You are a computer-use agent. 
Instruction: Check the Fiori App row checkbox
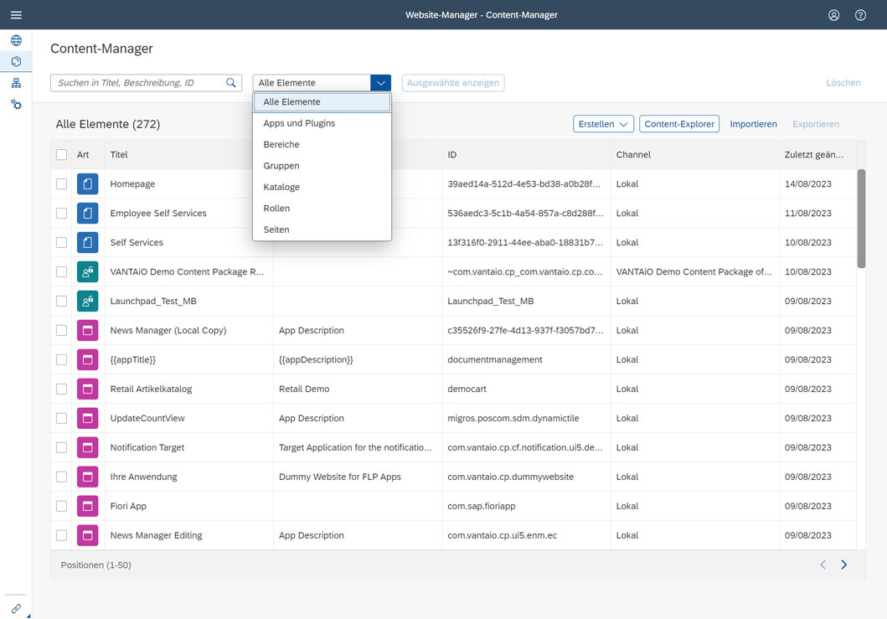pyautogui.click(x=61, y=506)
